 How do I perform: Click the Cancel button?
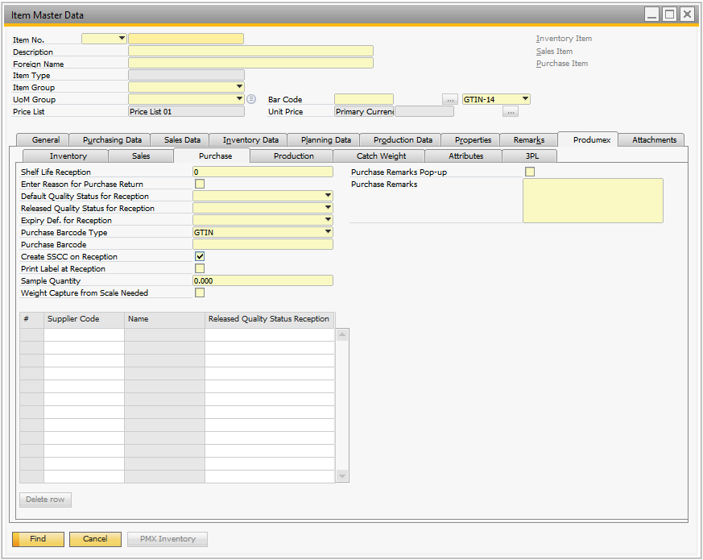[x=95, y=539]
